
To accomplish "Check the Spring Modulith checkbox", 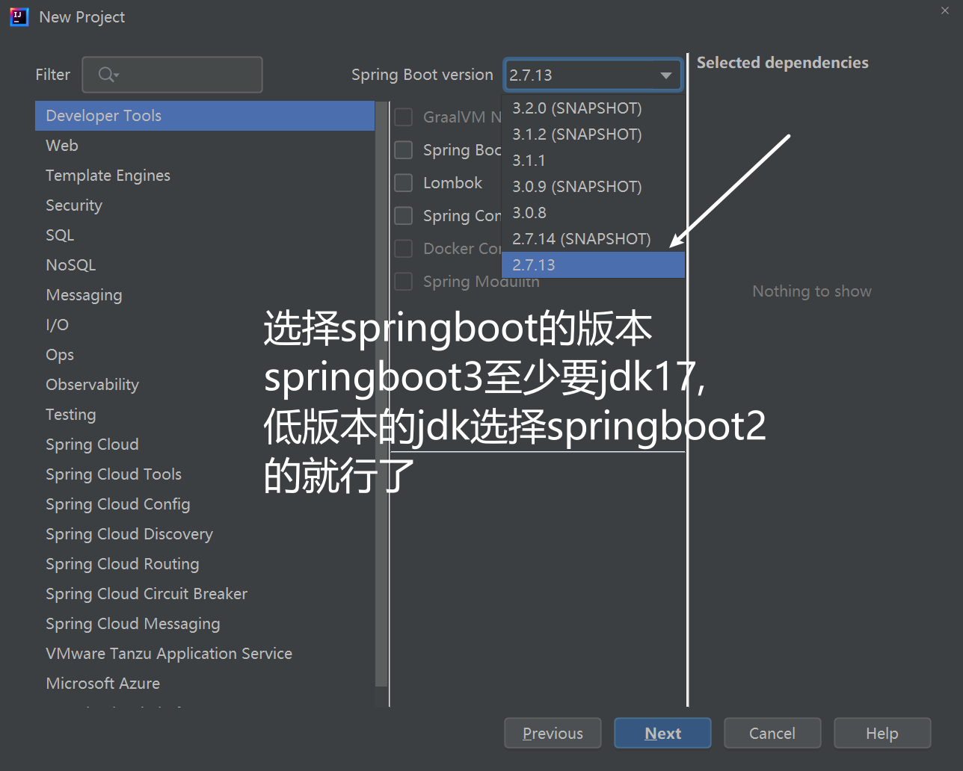I will click(404, 282).
